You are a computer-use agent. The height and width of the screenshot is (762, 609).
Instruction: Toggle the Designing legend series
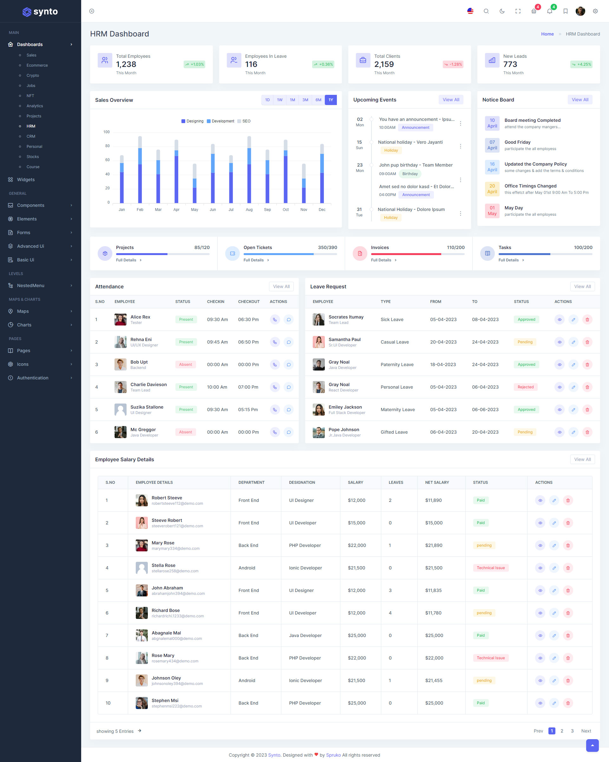coord(192,121)
